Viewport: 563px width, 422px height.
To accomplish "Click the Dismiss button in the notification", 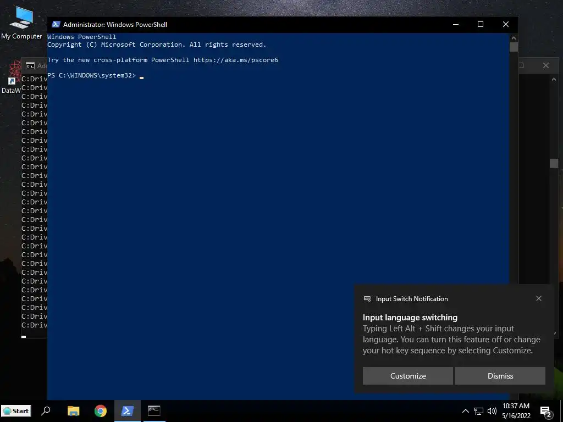I will click(x=500, y=376).
